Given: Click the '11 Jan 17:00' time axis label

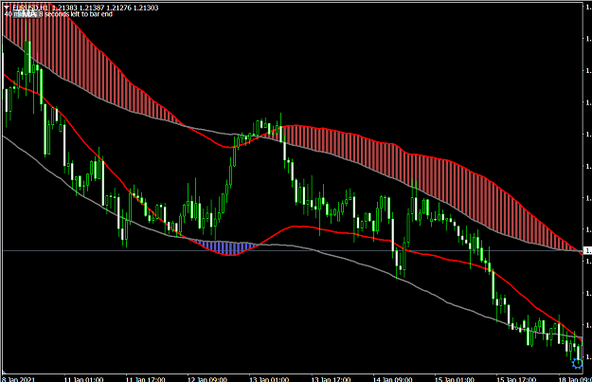Looking at the screenshot, I should [x=145, y=379].
